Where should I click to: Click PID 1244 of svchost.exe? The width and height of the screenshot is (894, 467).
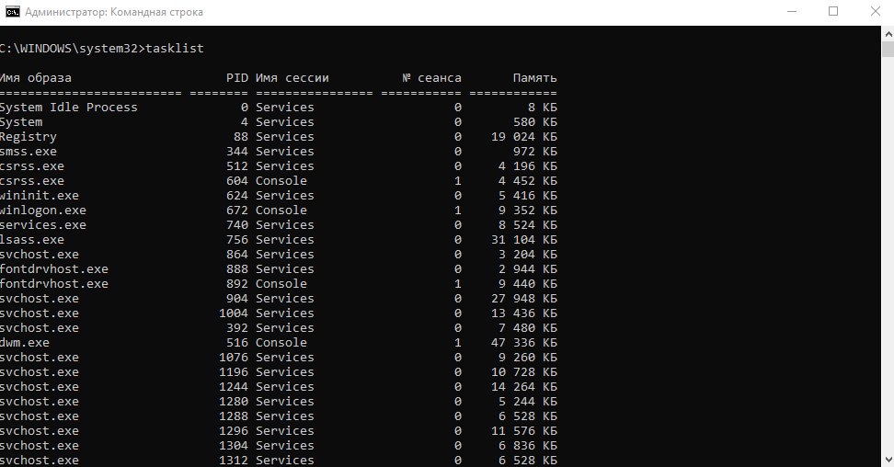pyautogui.click(x=234, y=387)
